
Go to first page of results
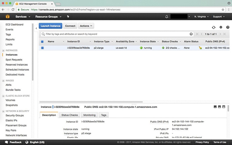tap(197, 34)
